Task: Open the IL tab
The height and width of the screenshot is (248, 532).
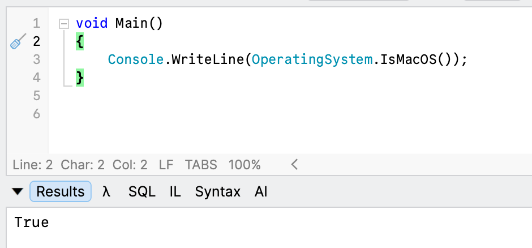Action: (x=175, y=192)
